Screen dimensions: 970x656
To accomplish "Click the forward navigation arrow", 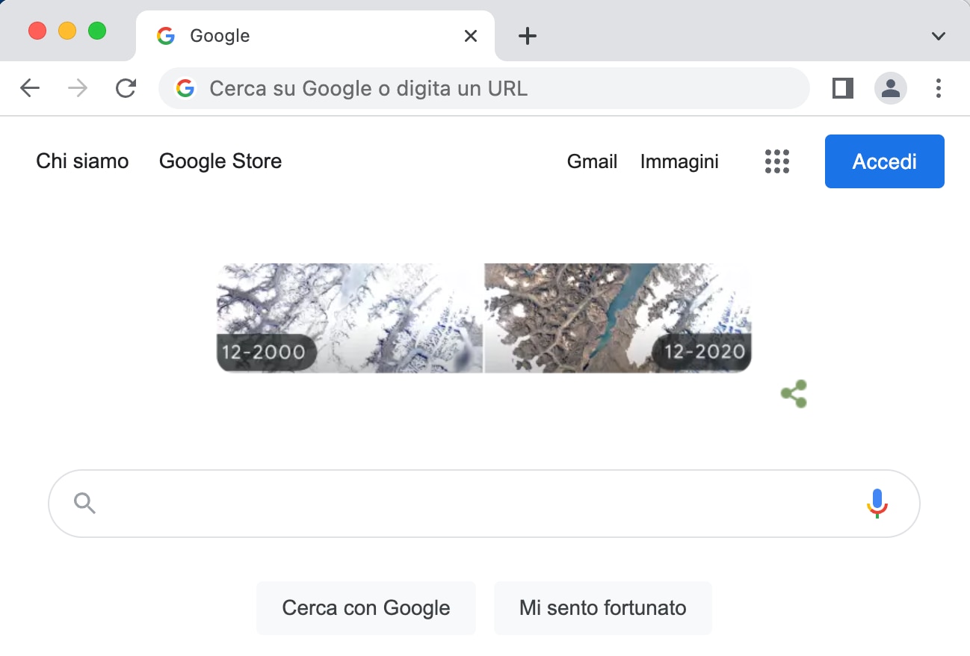I will pos(78,89).
